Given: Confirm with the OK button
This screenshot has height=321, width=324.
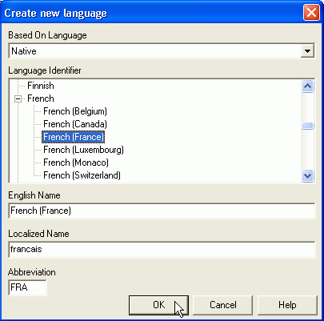Looking at the screenshot, I should 158,305.
